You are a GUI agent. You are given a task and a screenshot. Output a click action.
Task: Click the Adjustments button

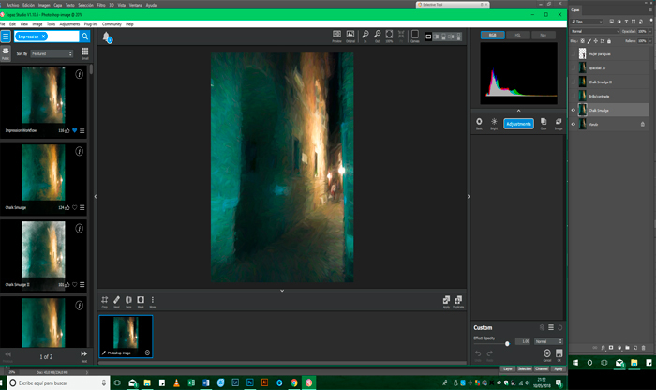(x=518, y=124)
